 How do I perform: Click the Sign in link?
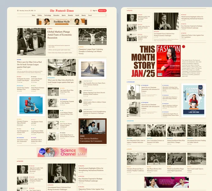(95, 11)
